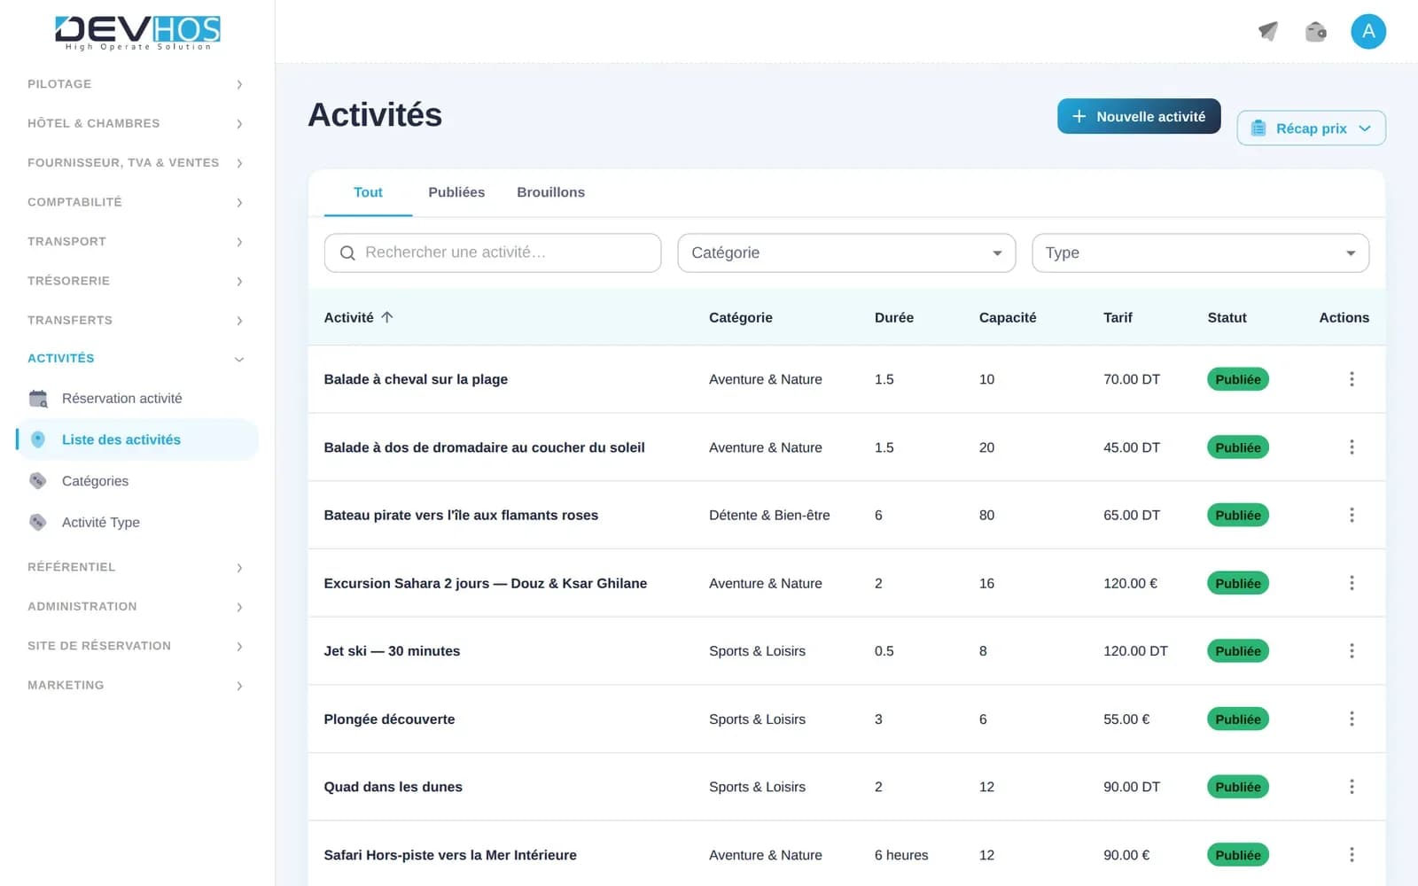Sort by Activité column arrow
1418x886 pixels.
click(x=386, y=317)
